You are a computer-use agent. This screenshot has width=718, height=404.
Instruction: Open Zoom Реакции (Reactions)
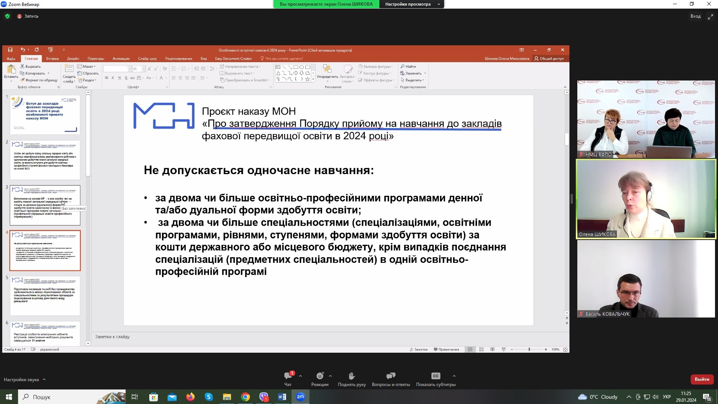click(320, 379)
